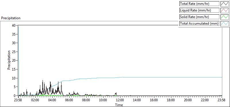Select the Total Accumulated (mm) legend label
This screenshot has height=107, width=230.
click(200, 24)
